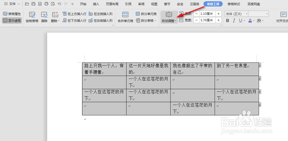Open underline style dropdown arrow
288x141 pixels.
pyautogui.click(x=244, y=21)
